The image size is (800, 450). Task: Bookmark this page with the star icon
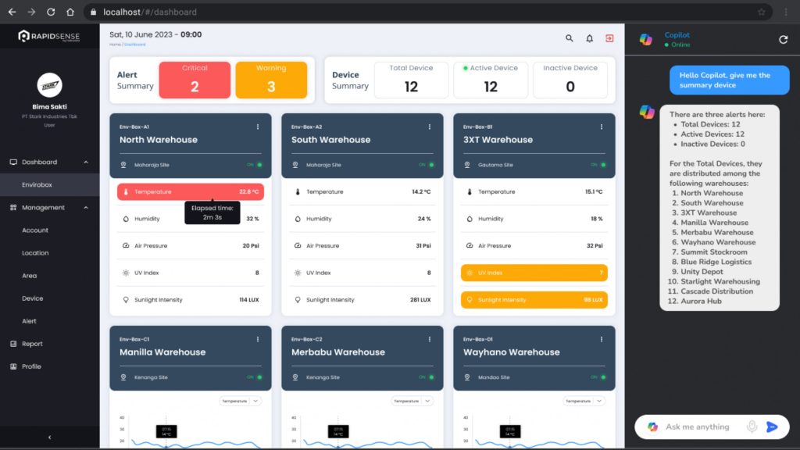click(x=761, y=12)
